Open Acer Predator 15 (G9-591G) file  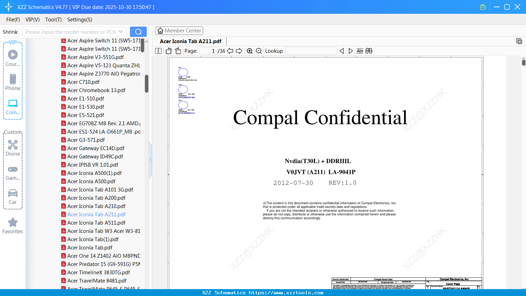(101, 264)
